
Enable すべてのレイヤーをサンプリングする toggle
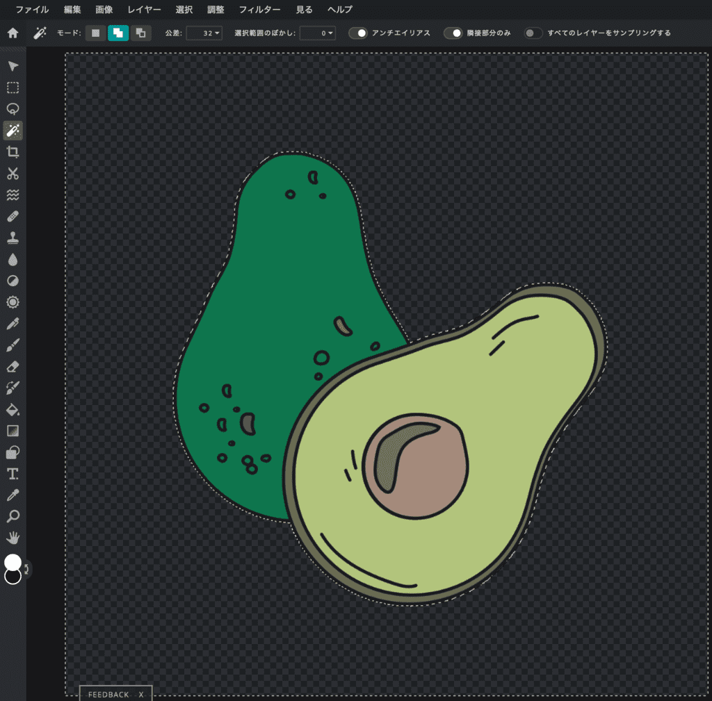533,33
